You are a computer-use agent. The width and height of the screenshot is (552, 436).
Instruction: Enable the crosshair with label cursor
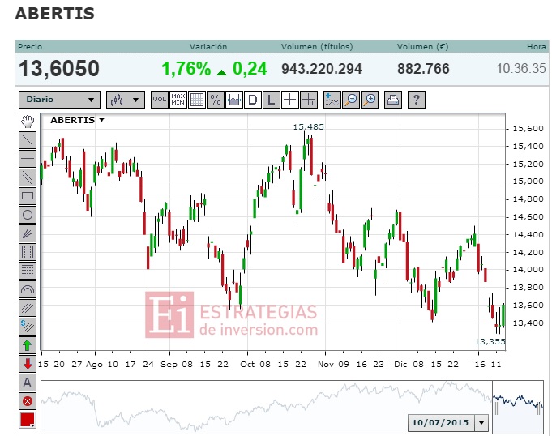click(308, 100)
